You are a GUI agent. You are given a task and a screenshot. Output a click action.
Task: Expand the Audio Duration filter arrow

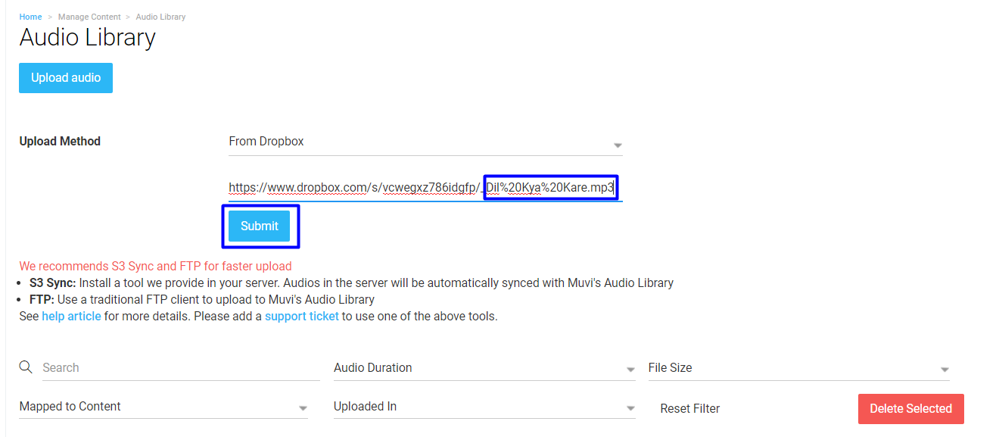(x=630, y=370)
